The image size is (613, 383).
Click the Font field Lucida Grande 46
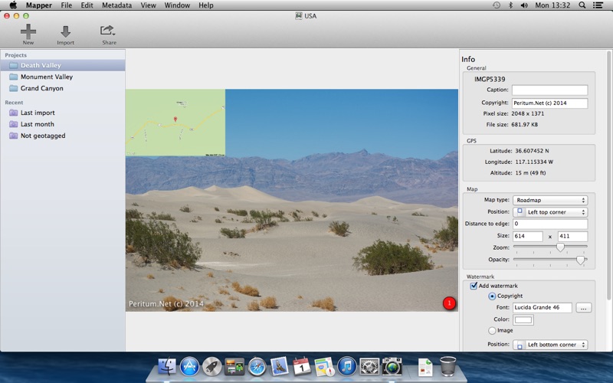[543, 308]
